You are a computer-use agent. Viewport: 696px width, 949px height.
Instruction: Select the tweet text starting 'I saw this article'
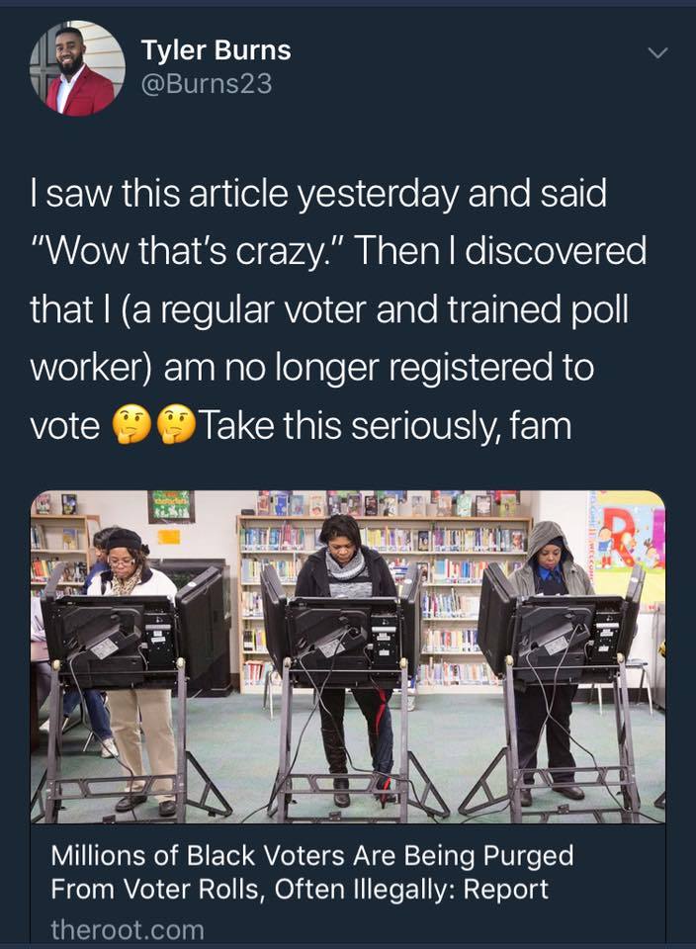click(x=338, y=309)
